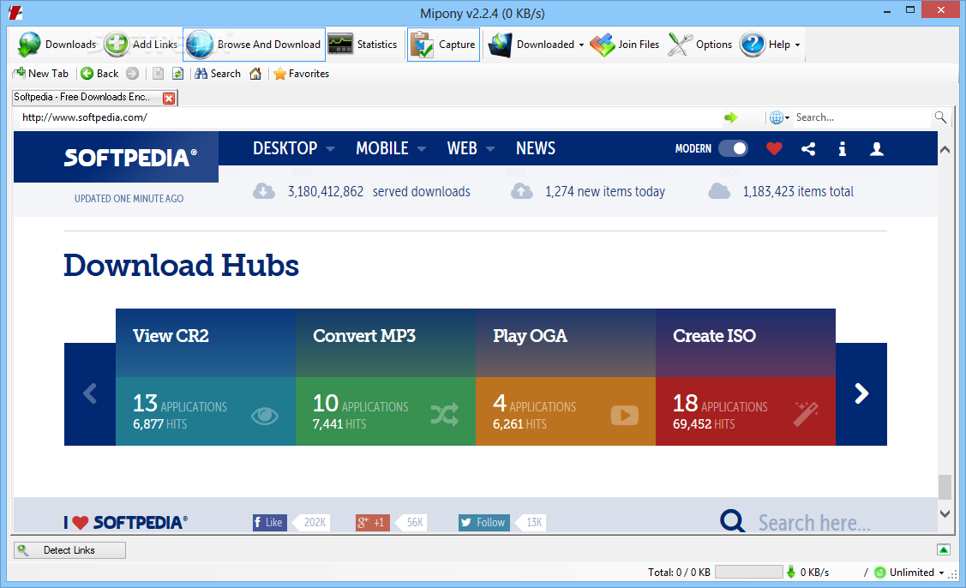Screen dimensions: 966x588
Task: Click the Detect Links button
Action: [69, 550]
